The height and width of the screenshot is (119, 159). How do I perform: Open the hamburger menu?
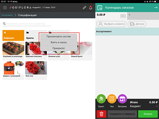(5, 8)
